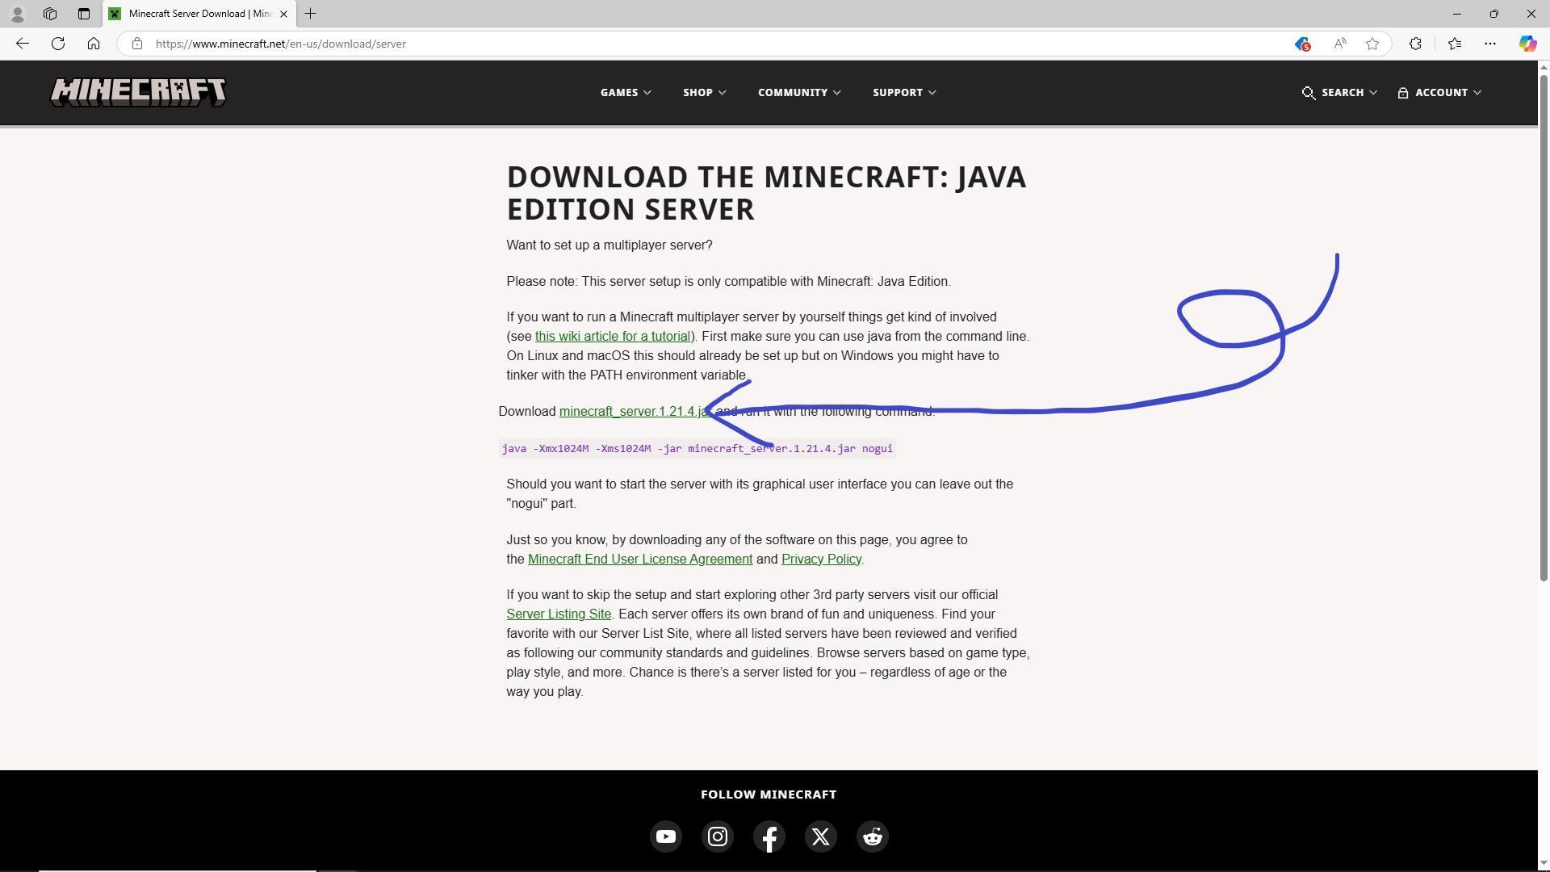This screenshot has height=872, width=1550.
Task: Open Minecraft's X (Twitter) icon
Action: click(x=820, y=836)
